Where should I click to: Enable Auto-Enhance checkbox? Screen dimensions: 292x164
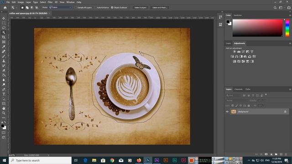tap(95, 8)
